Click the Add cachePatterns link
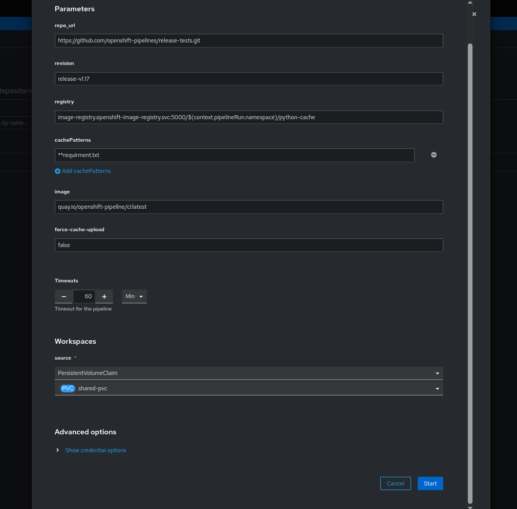 click(x=86, y=171)
